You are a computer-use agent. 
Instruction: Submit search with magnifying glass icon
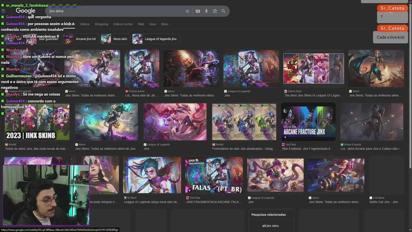pyautogui.click(x=223, y=11)
